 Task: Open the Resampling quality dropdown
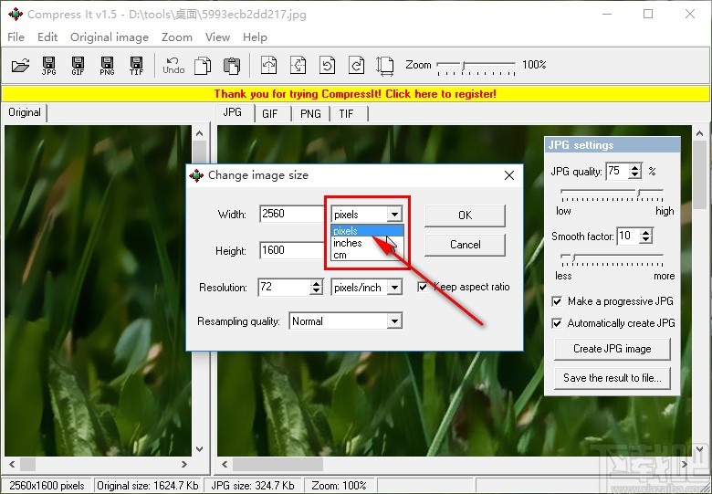[x=394, y=321]
